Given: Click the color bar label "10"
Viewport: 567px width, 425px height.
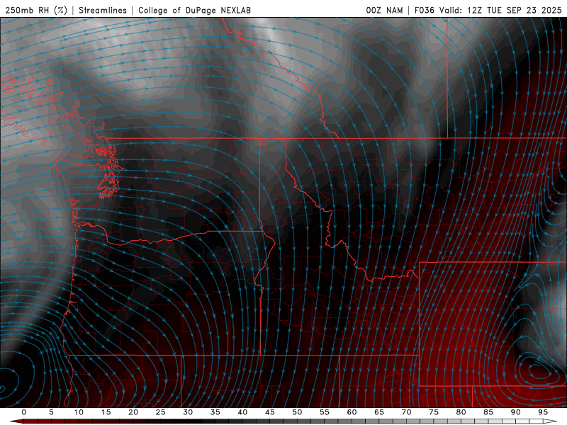Looking at the screenshot, I should click(79, 412).
